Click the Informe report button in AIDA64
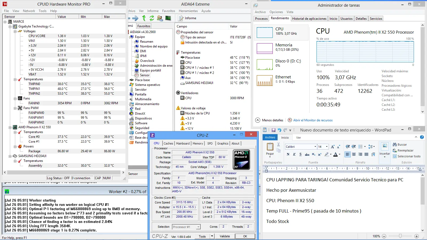The image size is (427, 240). click(187, 18)
